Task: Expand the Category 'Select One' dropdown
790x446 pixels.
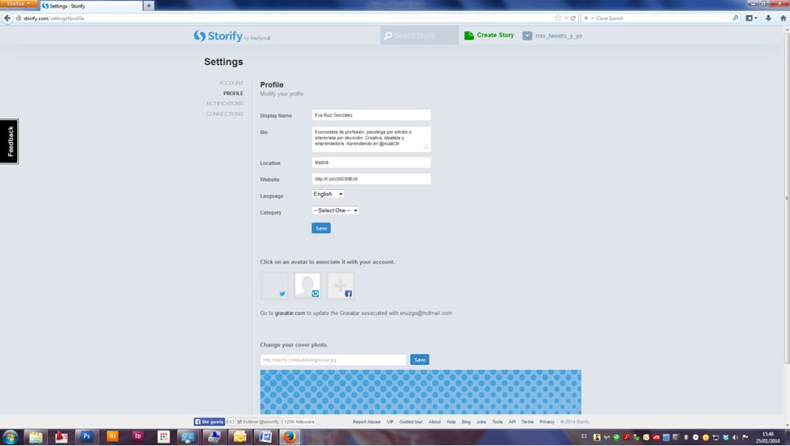Action: pyautogui.click(x=335, y=210)
